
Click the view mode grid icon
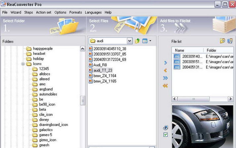(145, 41)
